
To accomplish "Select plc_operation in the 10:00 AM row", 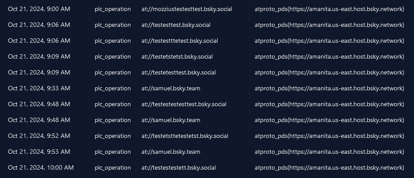I will click(113, 167).
